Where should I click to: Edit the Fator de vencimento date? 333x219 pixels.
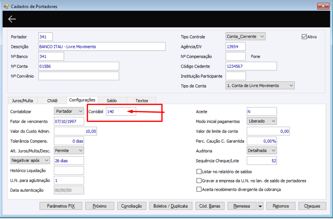69,121
